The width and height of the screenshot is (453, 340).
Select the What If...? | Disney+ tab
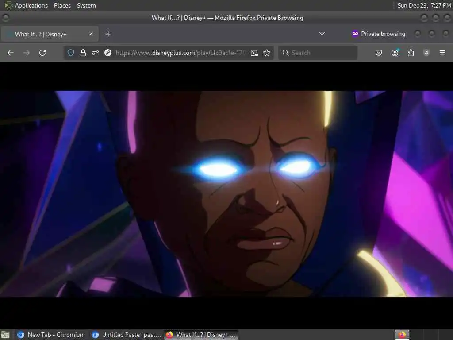click(50, 34)
